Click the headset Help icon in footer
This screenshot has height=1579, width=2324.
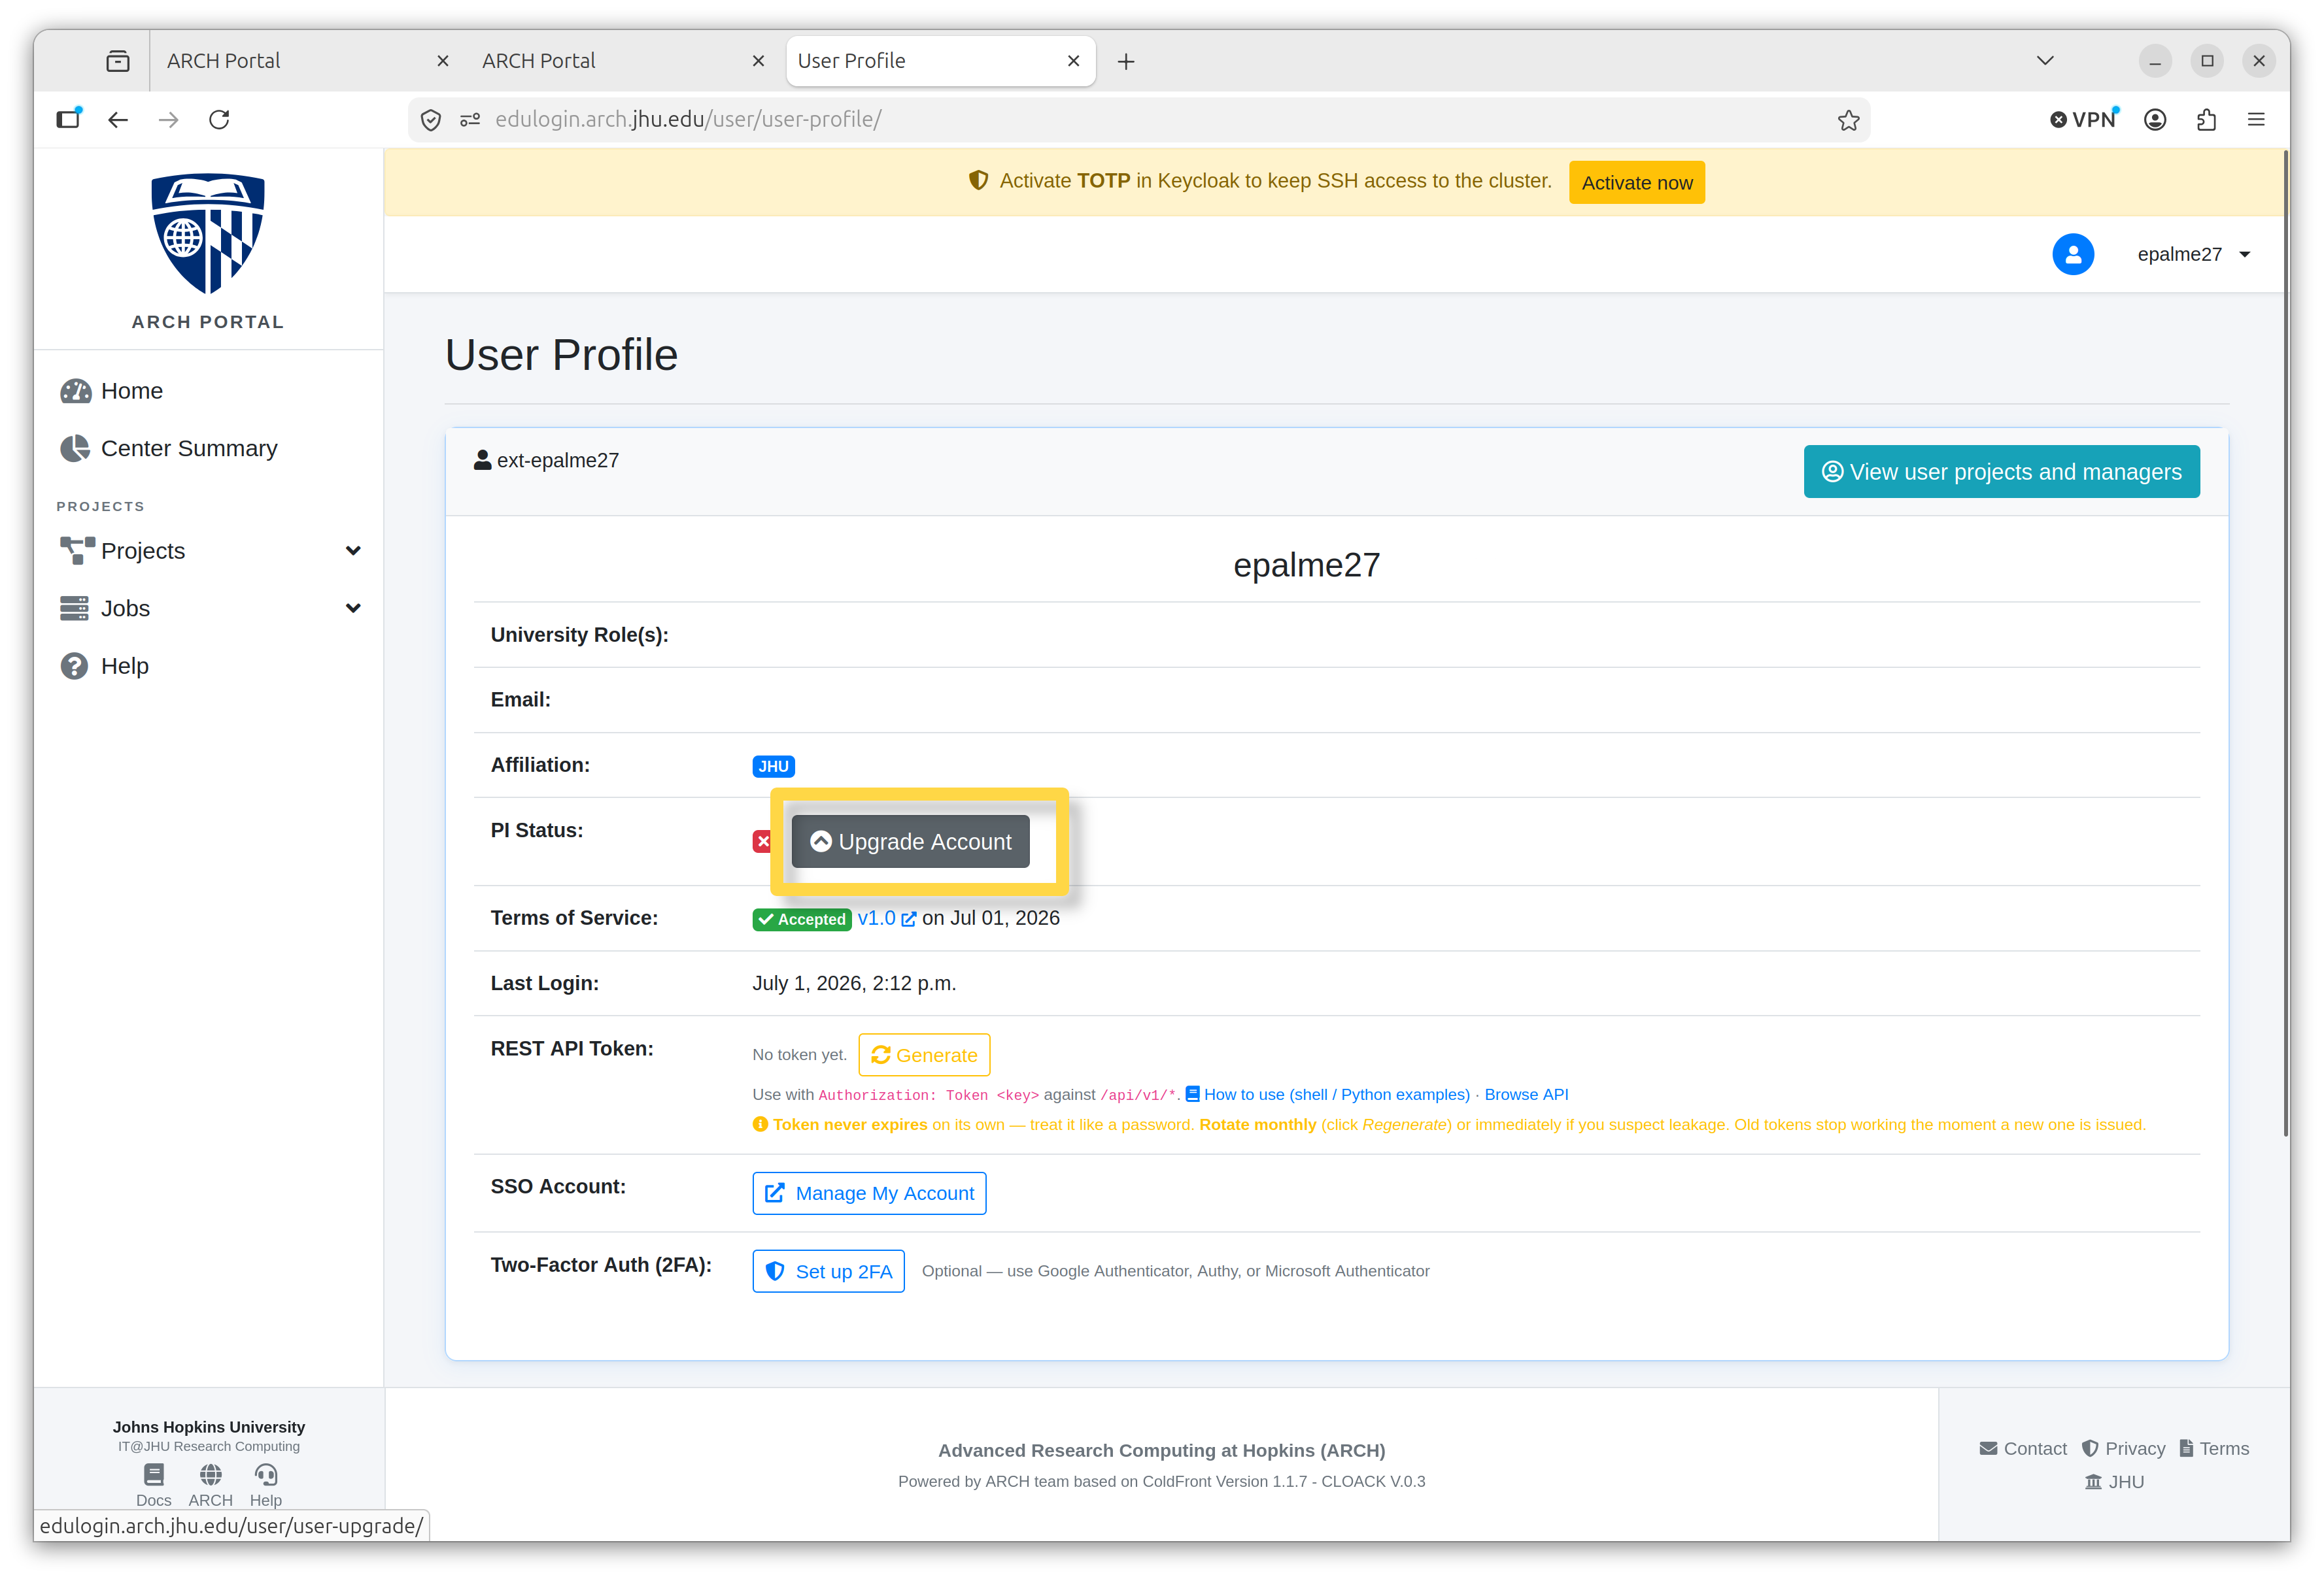[266, 1475]
